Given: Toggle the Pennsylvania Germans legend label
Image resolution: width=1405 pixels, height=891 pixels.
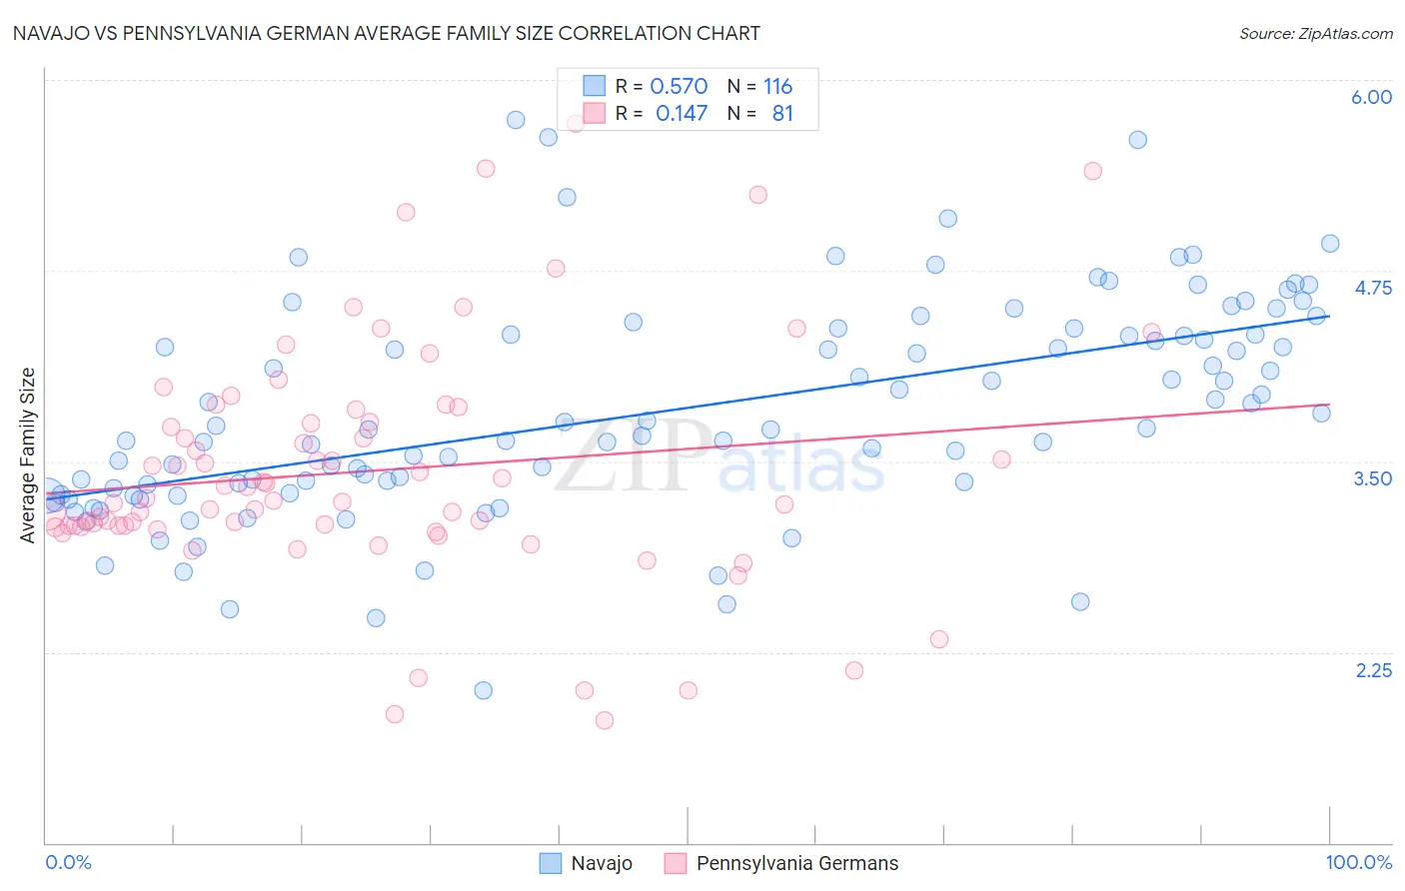Looking at the screenshot, I should coord(797,863).
